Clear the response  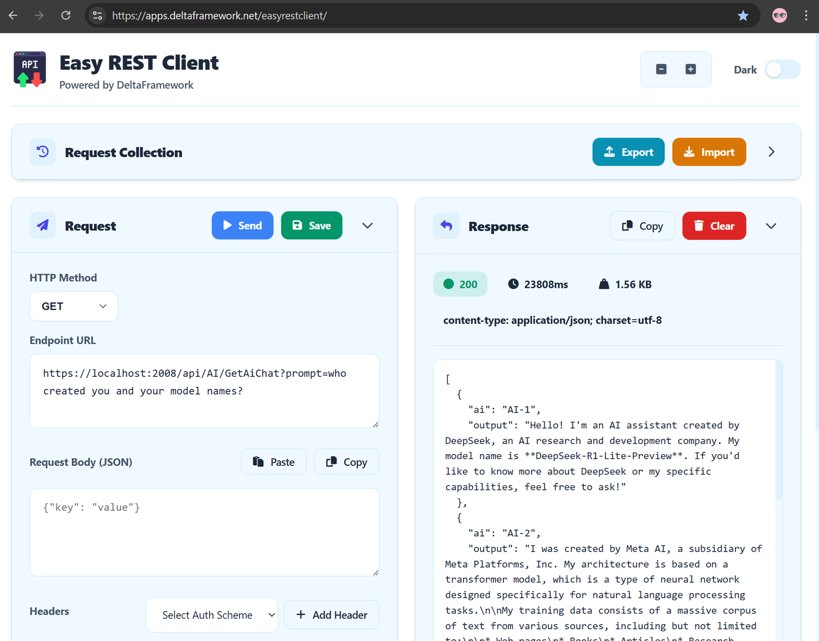point(714,226)
